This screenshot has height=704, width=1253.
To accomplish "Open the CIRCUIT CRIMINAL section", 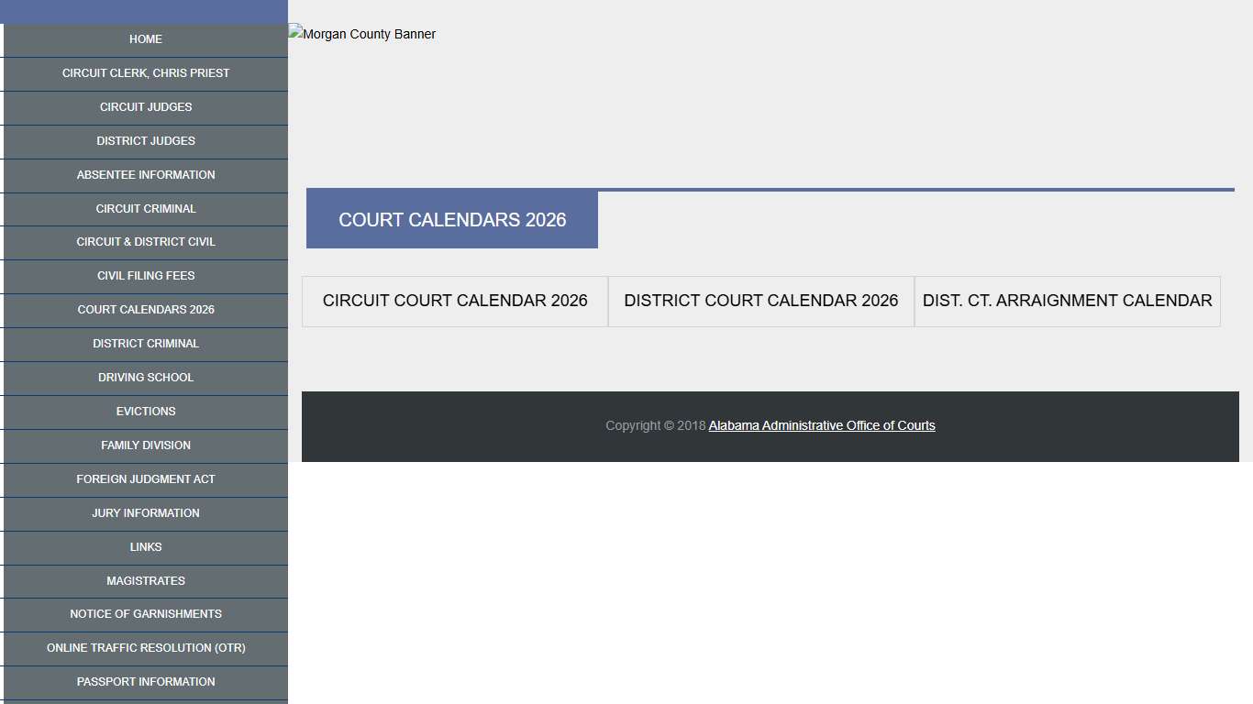I will pos(145,209).
